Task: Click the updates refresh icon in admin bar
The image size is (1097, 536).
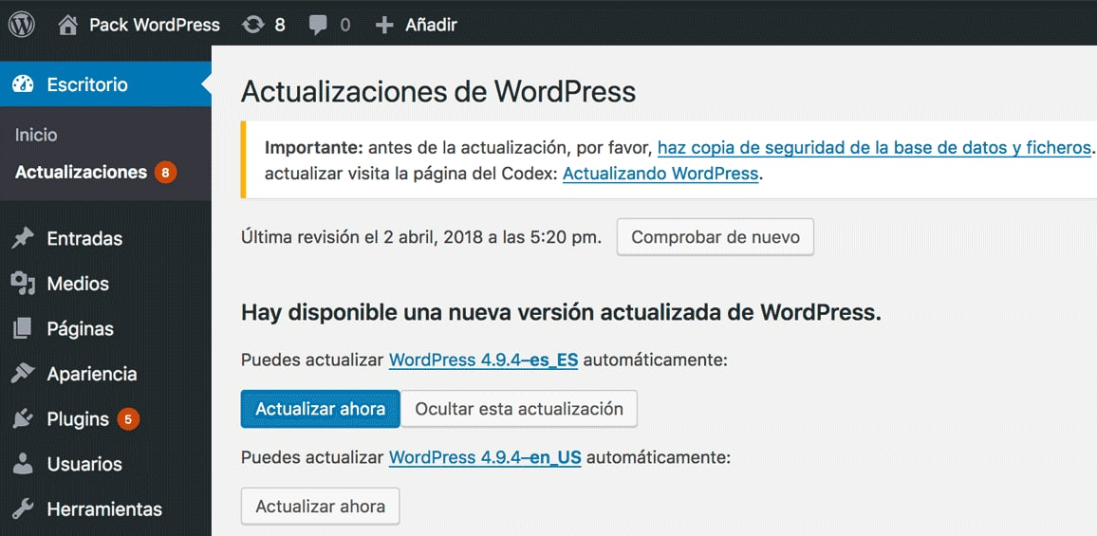Action: 252,25
